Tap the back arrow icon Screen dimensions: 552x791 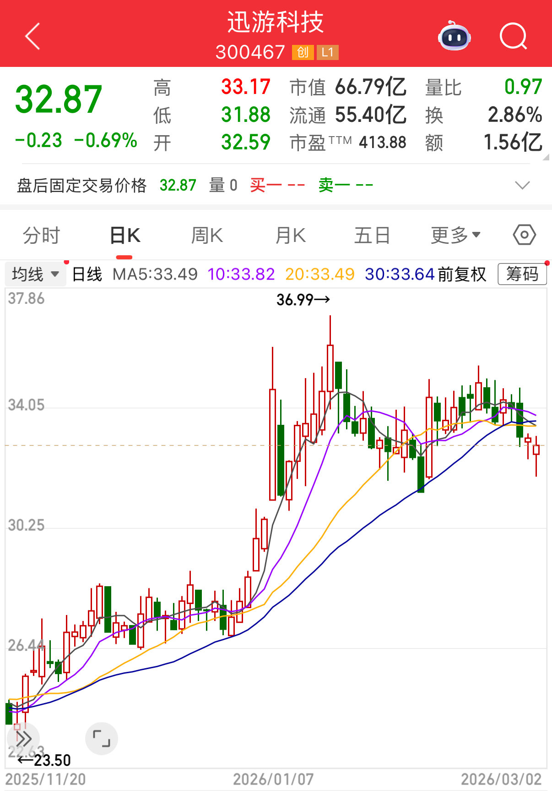pyautogui.click(x=32, y=36)
